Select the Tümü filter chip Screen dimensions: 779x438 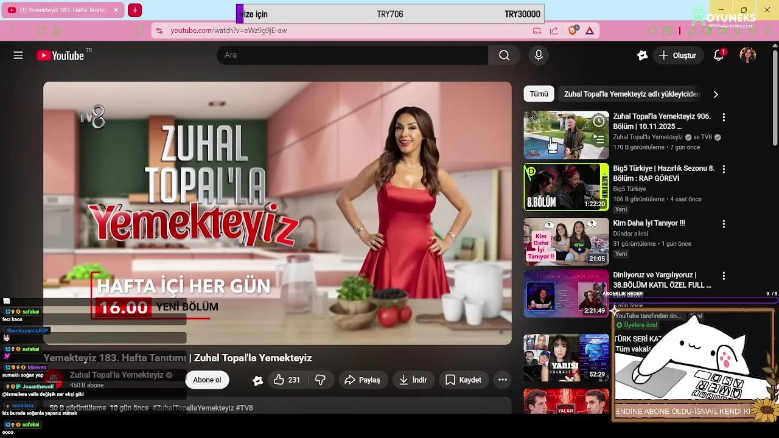click(x=539, y=94)
